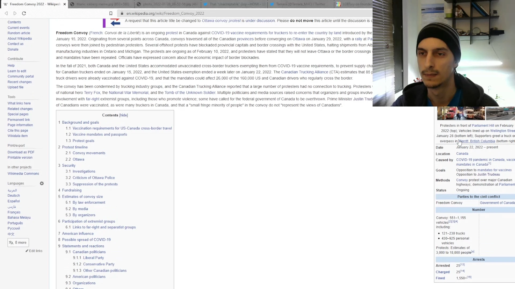Hide the Contents table with [hide]
Image resolution: width=515 pixels, height=289 pixels.
(x=123, y=115)
